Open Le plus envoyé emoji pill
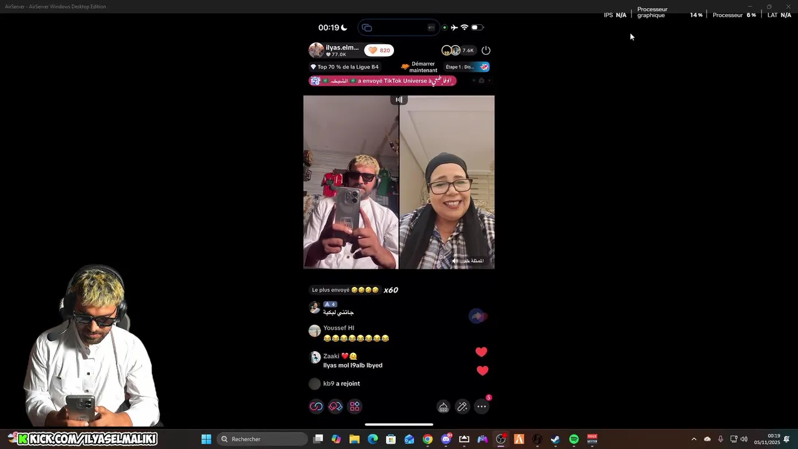 click(x=345, y=290)
